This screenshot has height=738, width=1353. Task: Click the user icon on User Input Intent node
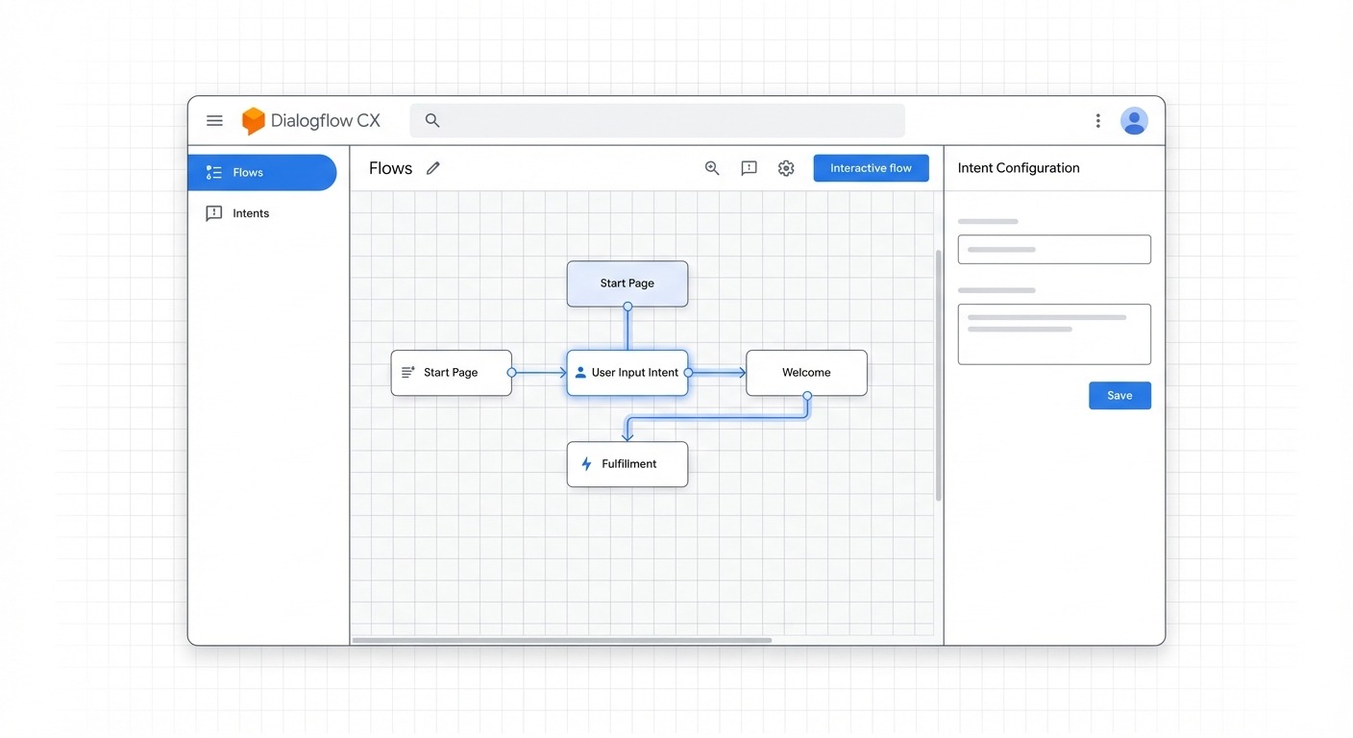(578, 372)
